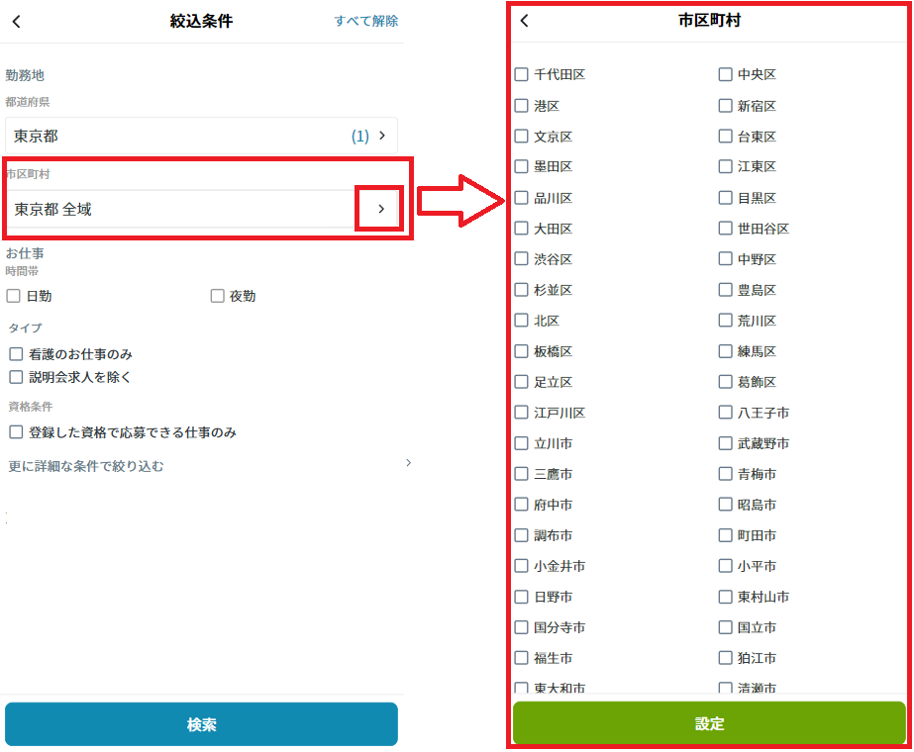Check 新宿区 checkbox
Viewport: 914px width, 752px height.
725,106
